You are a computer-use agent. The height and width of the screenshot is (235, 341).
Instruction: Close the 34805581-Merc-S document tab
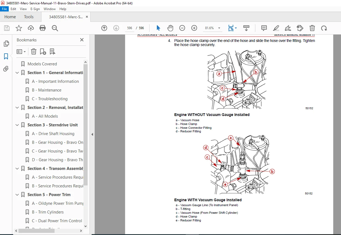pos(87,17)
